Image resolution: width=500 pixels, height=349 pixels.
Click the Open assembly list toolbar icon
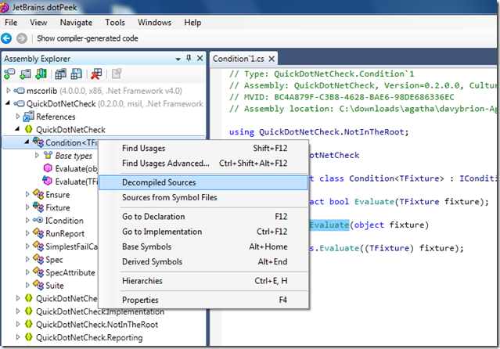[x=60, y=74]
